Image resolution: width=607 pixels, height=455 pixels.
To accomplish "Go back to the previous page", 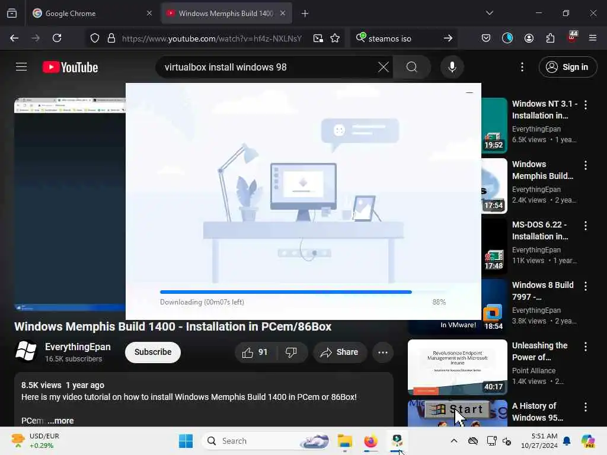I will 14,38.
